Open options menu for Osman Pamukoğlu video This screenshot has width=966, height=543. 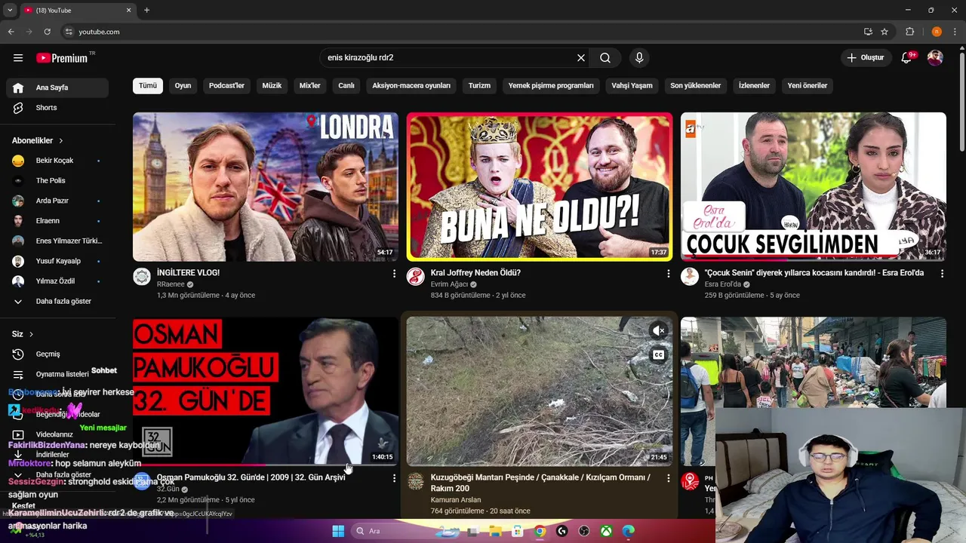tap(394, 478)
